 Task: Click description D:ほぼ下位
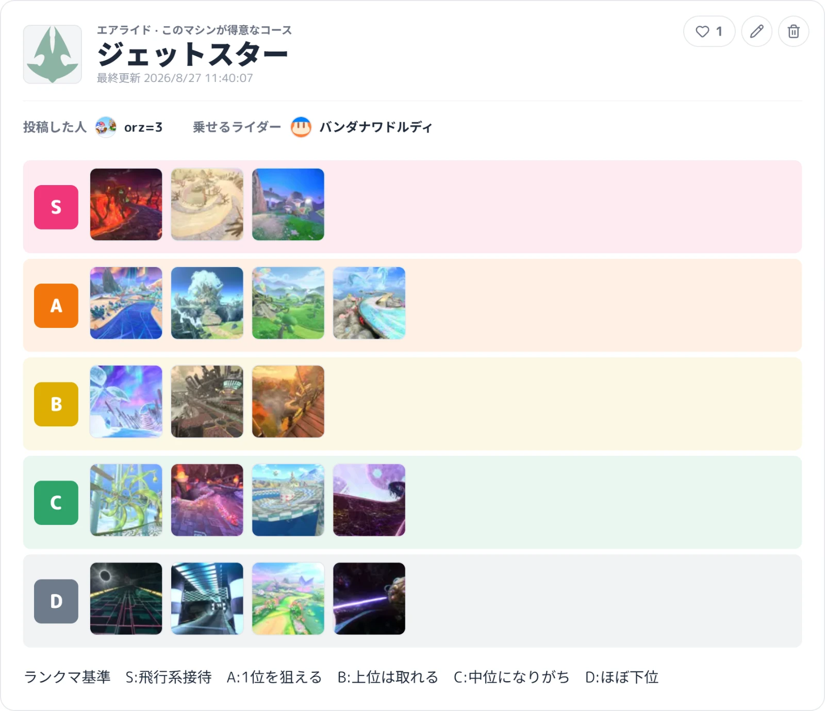622,677
